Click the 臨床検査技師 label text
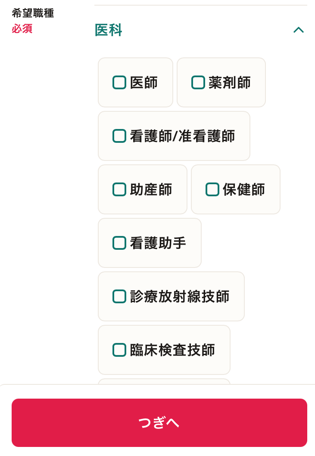 pyautogui.click(x=172, y=350)
